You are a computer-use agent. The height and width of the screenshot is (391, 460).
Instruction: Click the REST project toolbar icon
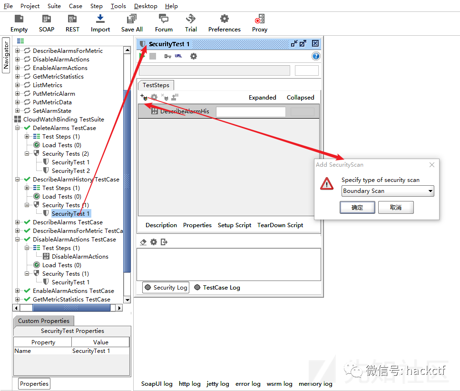tap(72, 23)
